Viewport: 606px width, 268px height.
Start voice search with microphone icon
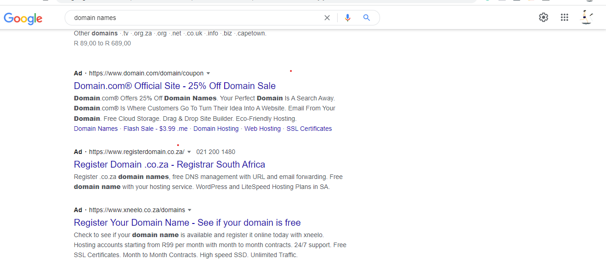(348, 18)
